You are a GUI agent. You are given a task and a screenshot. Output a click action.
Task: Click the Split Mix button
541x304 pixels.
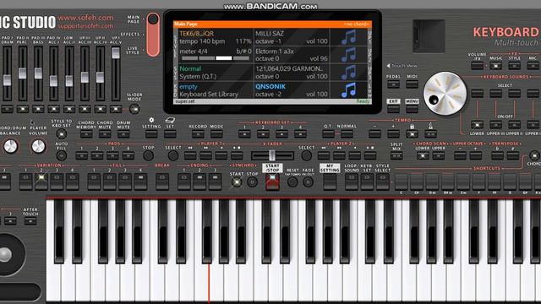tap(396, 155)
